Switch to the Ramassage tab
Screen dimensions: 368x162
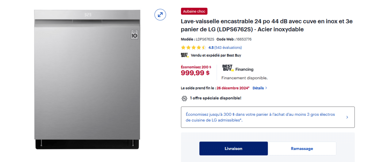coord(302,149)
